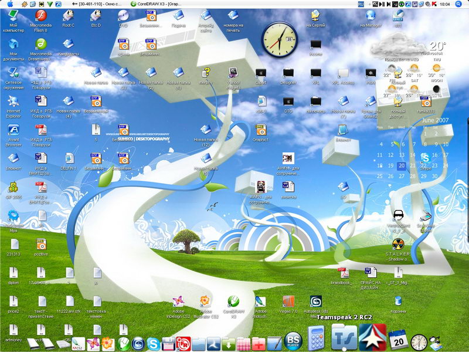Select the DELFIN 1 file icon
This screenshot has width=469, height=352.
tap(69, 162)
